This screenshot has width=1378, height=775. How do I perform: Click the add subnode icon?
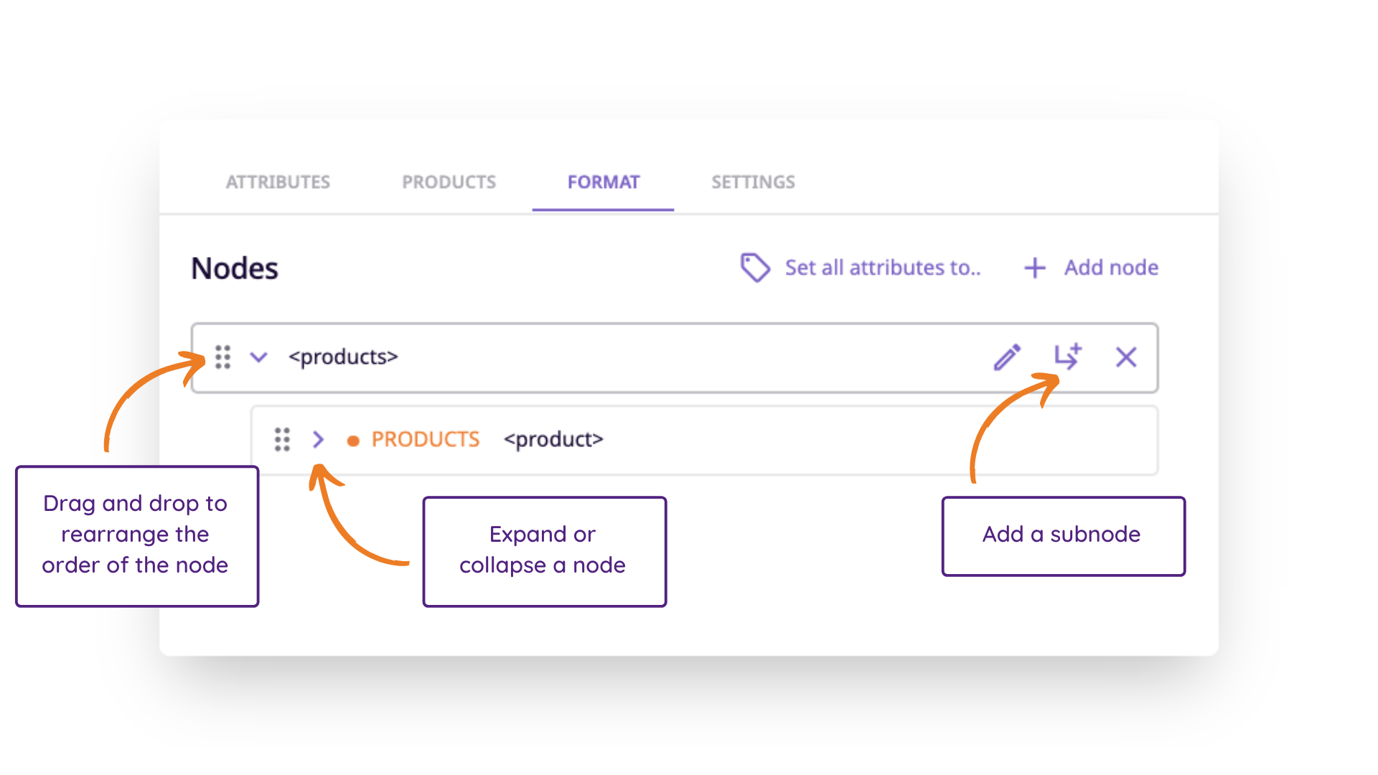(1067, 357)
